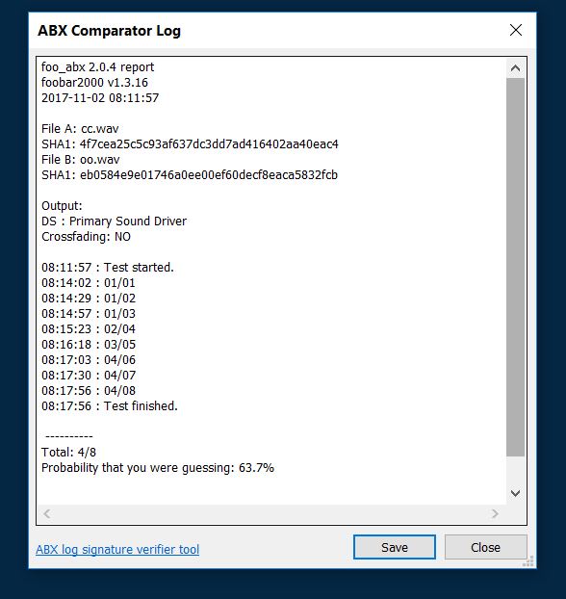The image size is (566, 599).
Task: Click 'Crossfading: NO' line
Action: click(86, 237)
